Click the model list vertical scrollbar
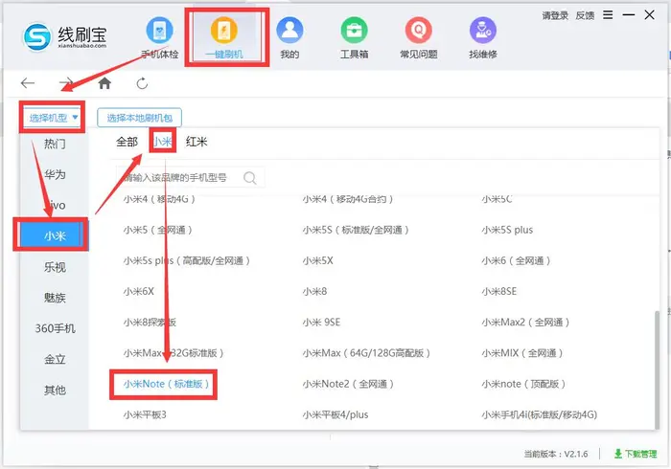This screenshot has width=671, height=469. [x=657, y=369]
